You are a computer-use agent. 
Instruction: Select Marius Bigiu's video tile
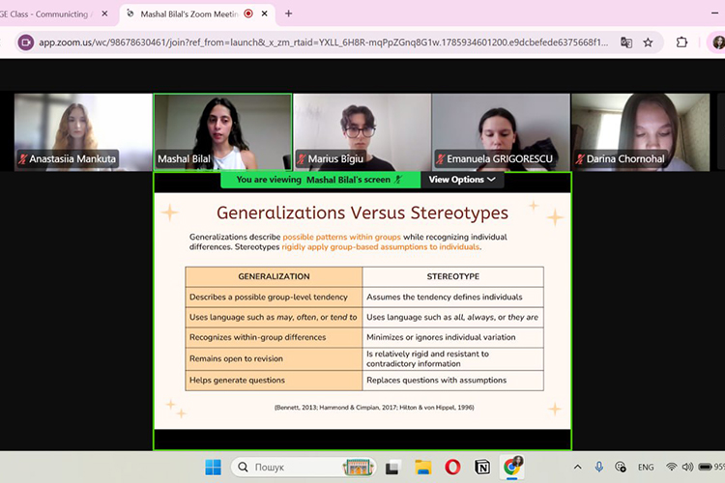[362, 132]
